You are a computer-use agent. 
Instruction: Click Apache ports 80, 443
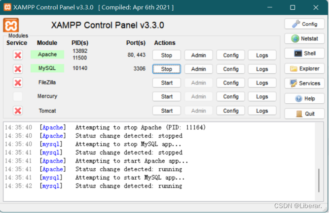tap(136, 55)
